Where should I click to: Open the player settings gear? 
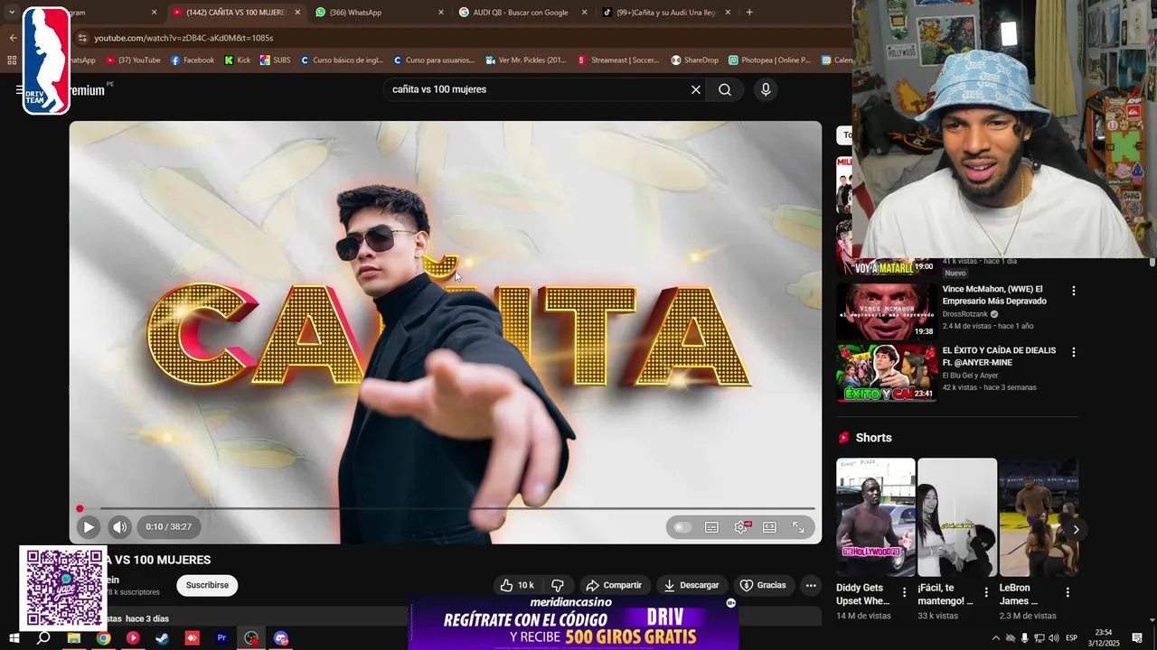[741, 527]
